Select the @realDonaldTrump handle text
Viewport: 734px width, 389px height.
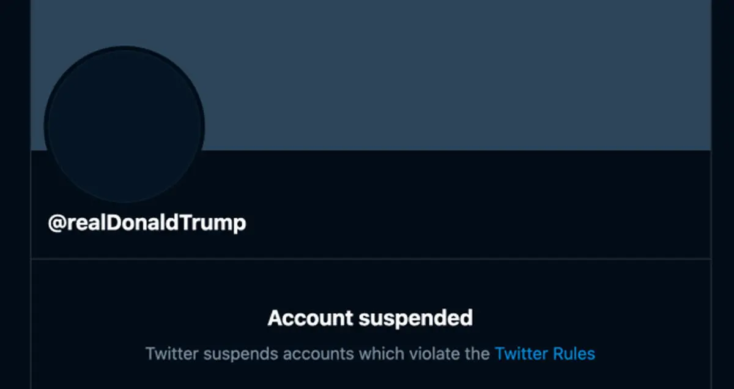coord(147,223)
